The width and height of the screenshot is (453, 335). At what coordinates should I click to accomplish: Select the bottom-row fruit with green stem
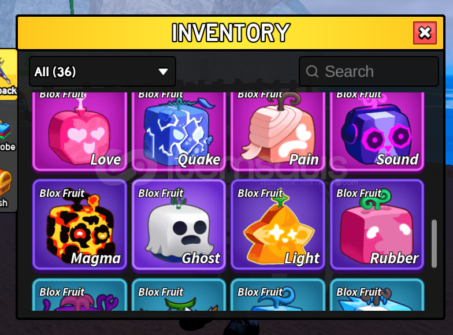click(179, 295)
